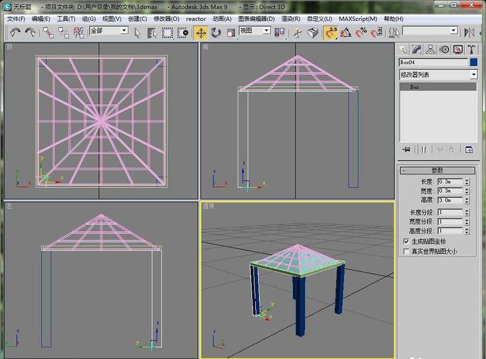Image resolution: width=486 pixels, height=359 pixels.
Task: Click the 长度分段 spinner arrows
Action: (467, 212)
